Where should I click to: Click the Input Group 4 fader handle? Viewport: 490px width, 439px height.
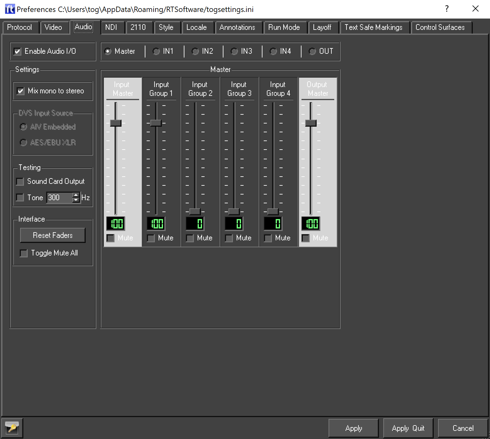273,211
